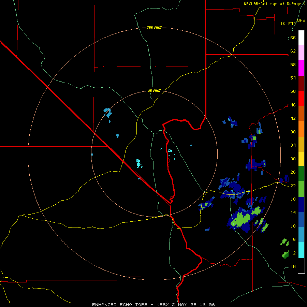This screenshot has width=307, height=307.
Task: Select the cyan legend swatch
Action: [x=301, y=250]
